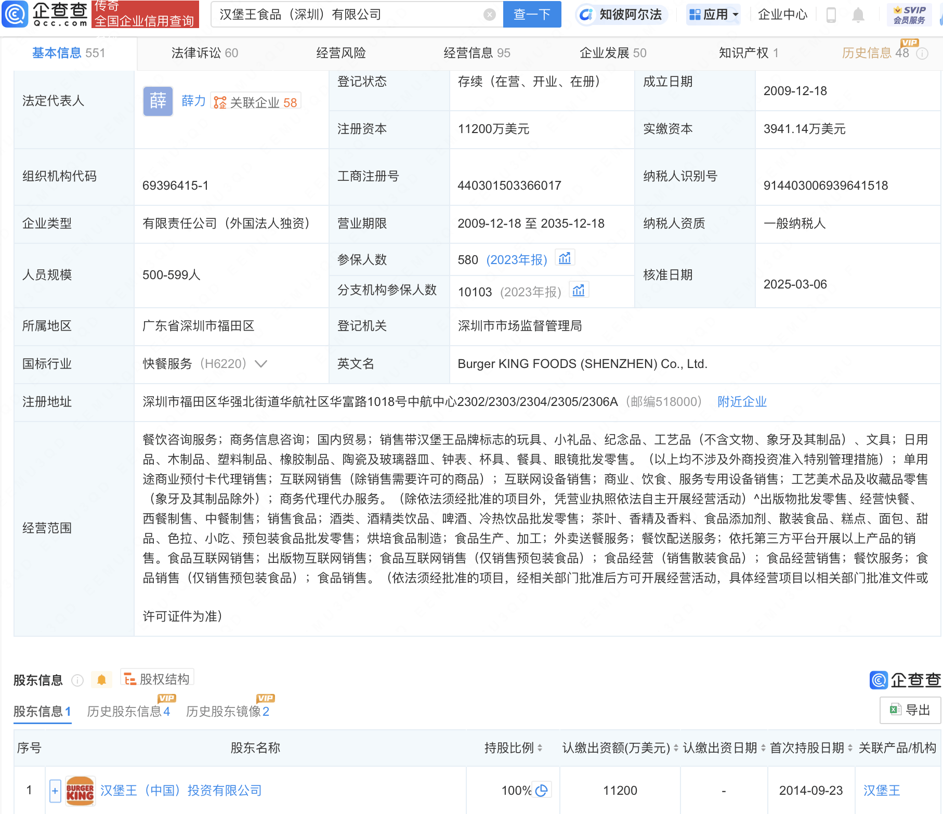Open legal representative 薛力 link

click(193, 101)
